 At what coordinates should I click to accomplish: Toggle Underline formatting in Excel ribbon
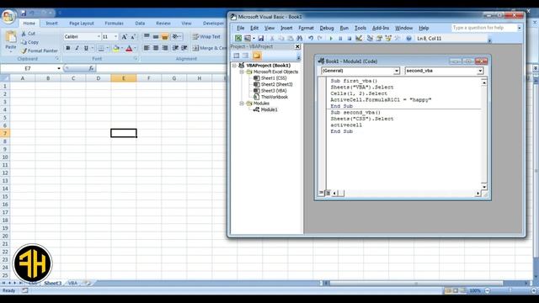pos(86,48)
